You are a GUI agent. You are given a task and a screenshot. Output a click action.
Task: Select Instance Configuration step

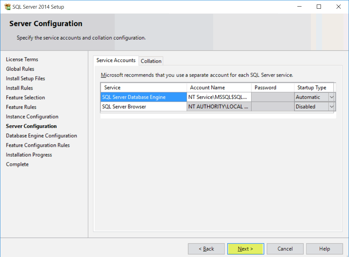click(32, 117)
